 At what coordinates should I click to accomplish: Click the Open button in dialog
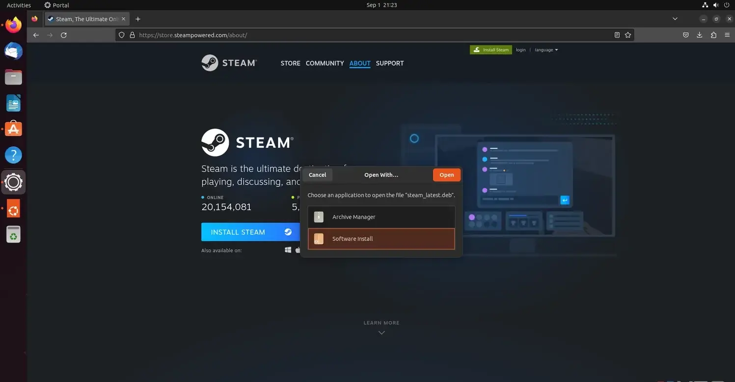pos(446,175)
